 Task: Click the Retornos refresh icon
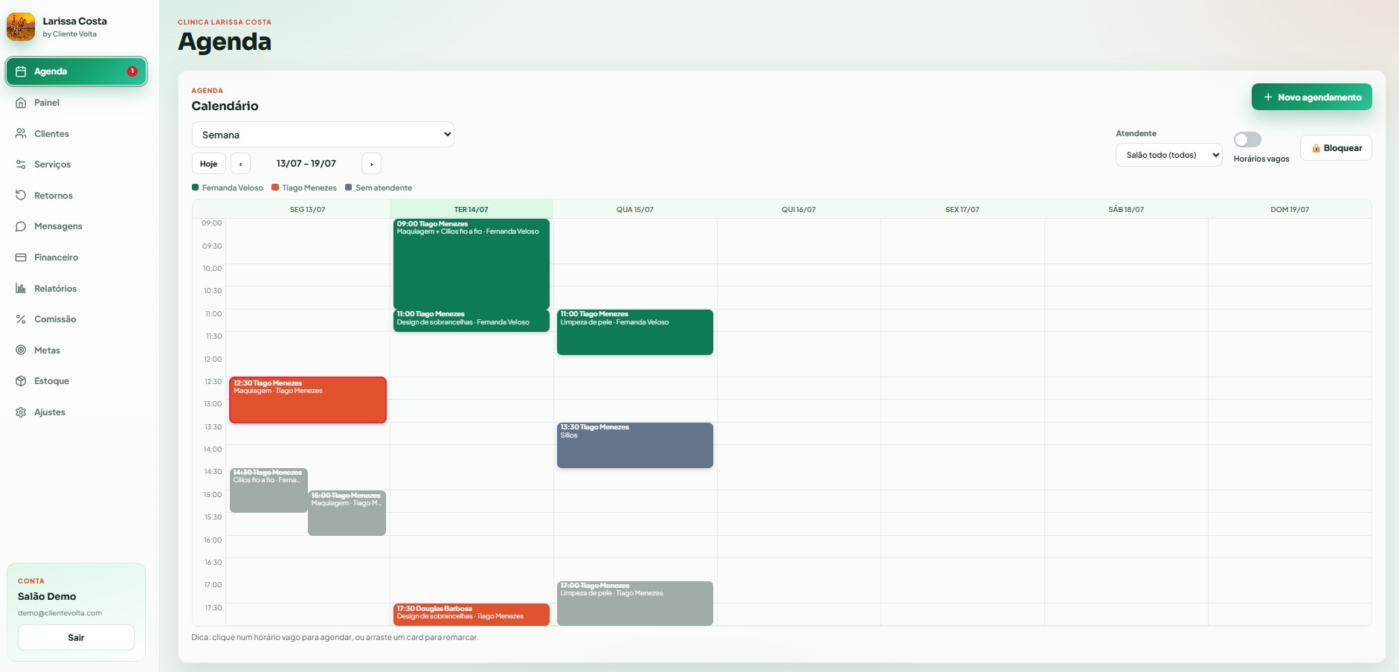tap(21, 196)
